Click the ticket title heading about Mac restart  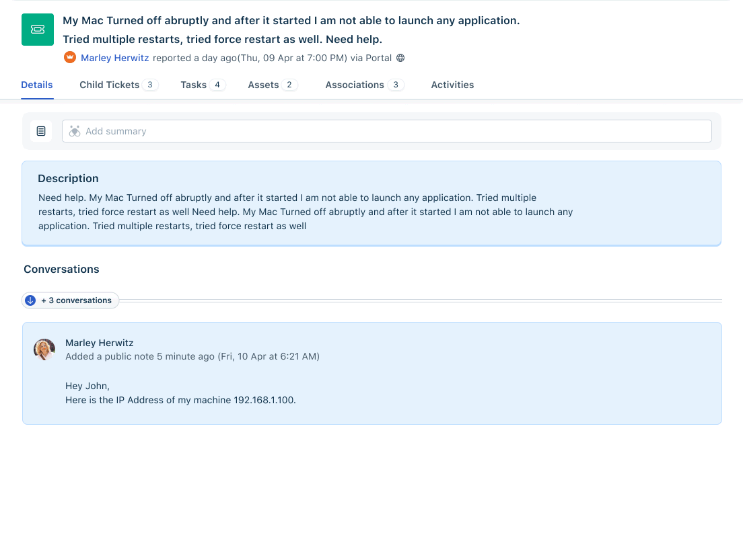click(291, 30)
